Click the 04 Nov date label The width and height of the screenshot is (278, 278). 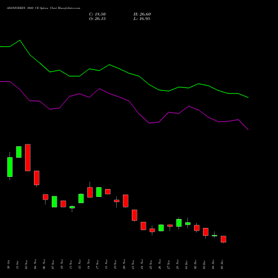pos(35,265)
